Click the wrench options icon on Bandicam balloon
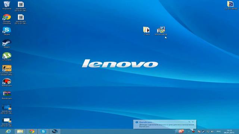Image resolution: width=239 pixels, height=134 pixels. click(189, 122)
